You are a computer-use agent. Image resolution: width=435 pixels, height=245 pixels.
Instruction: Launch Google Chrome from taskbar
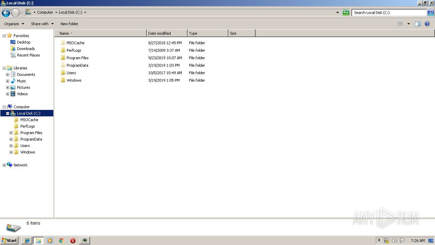[x=62, y=241]
